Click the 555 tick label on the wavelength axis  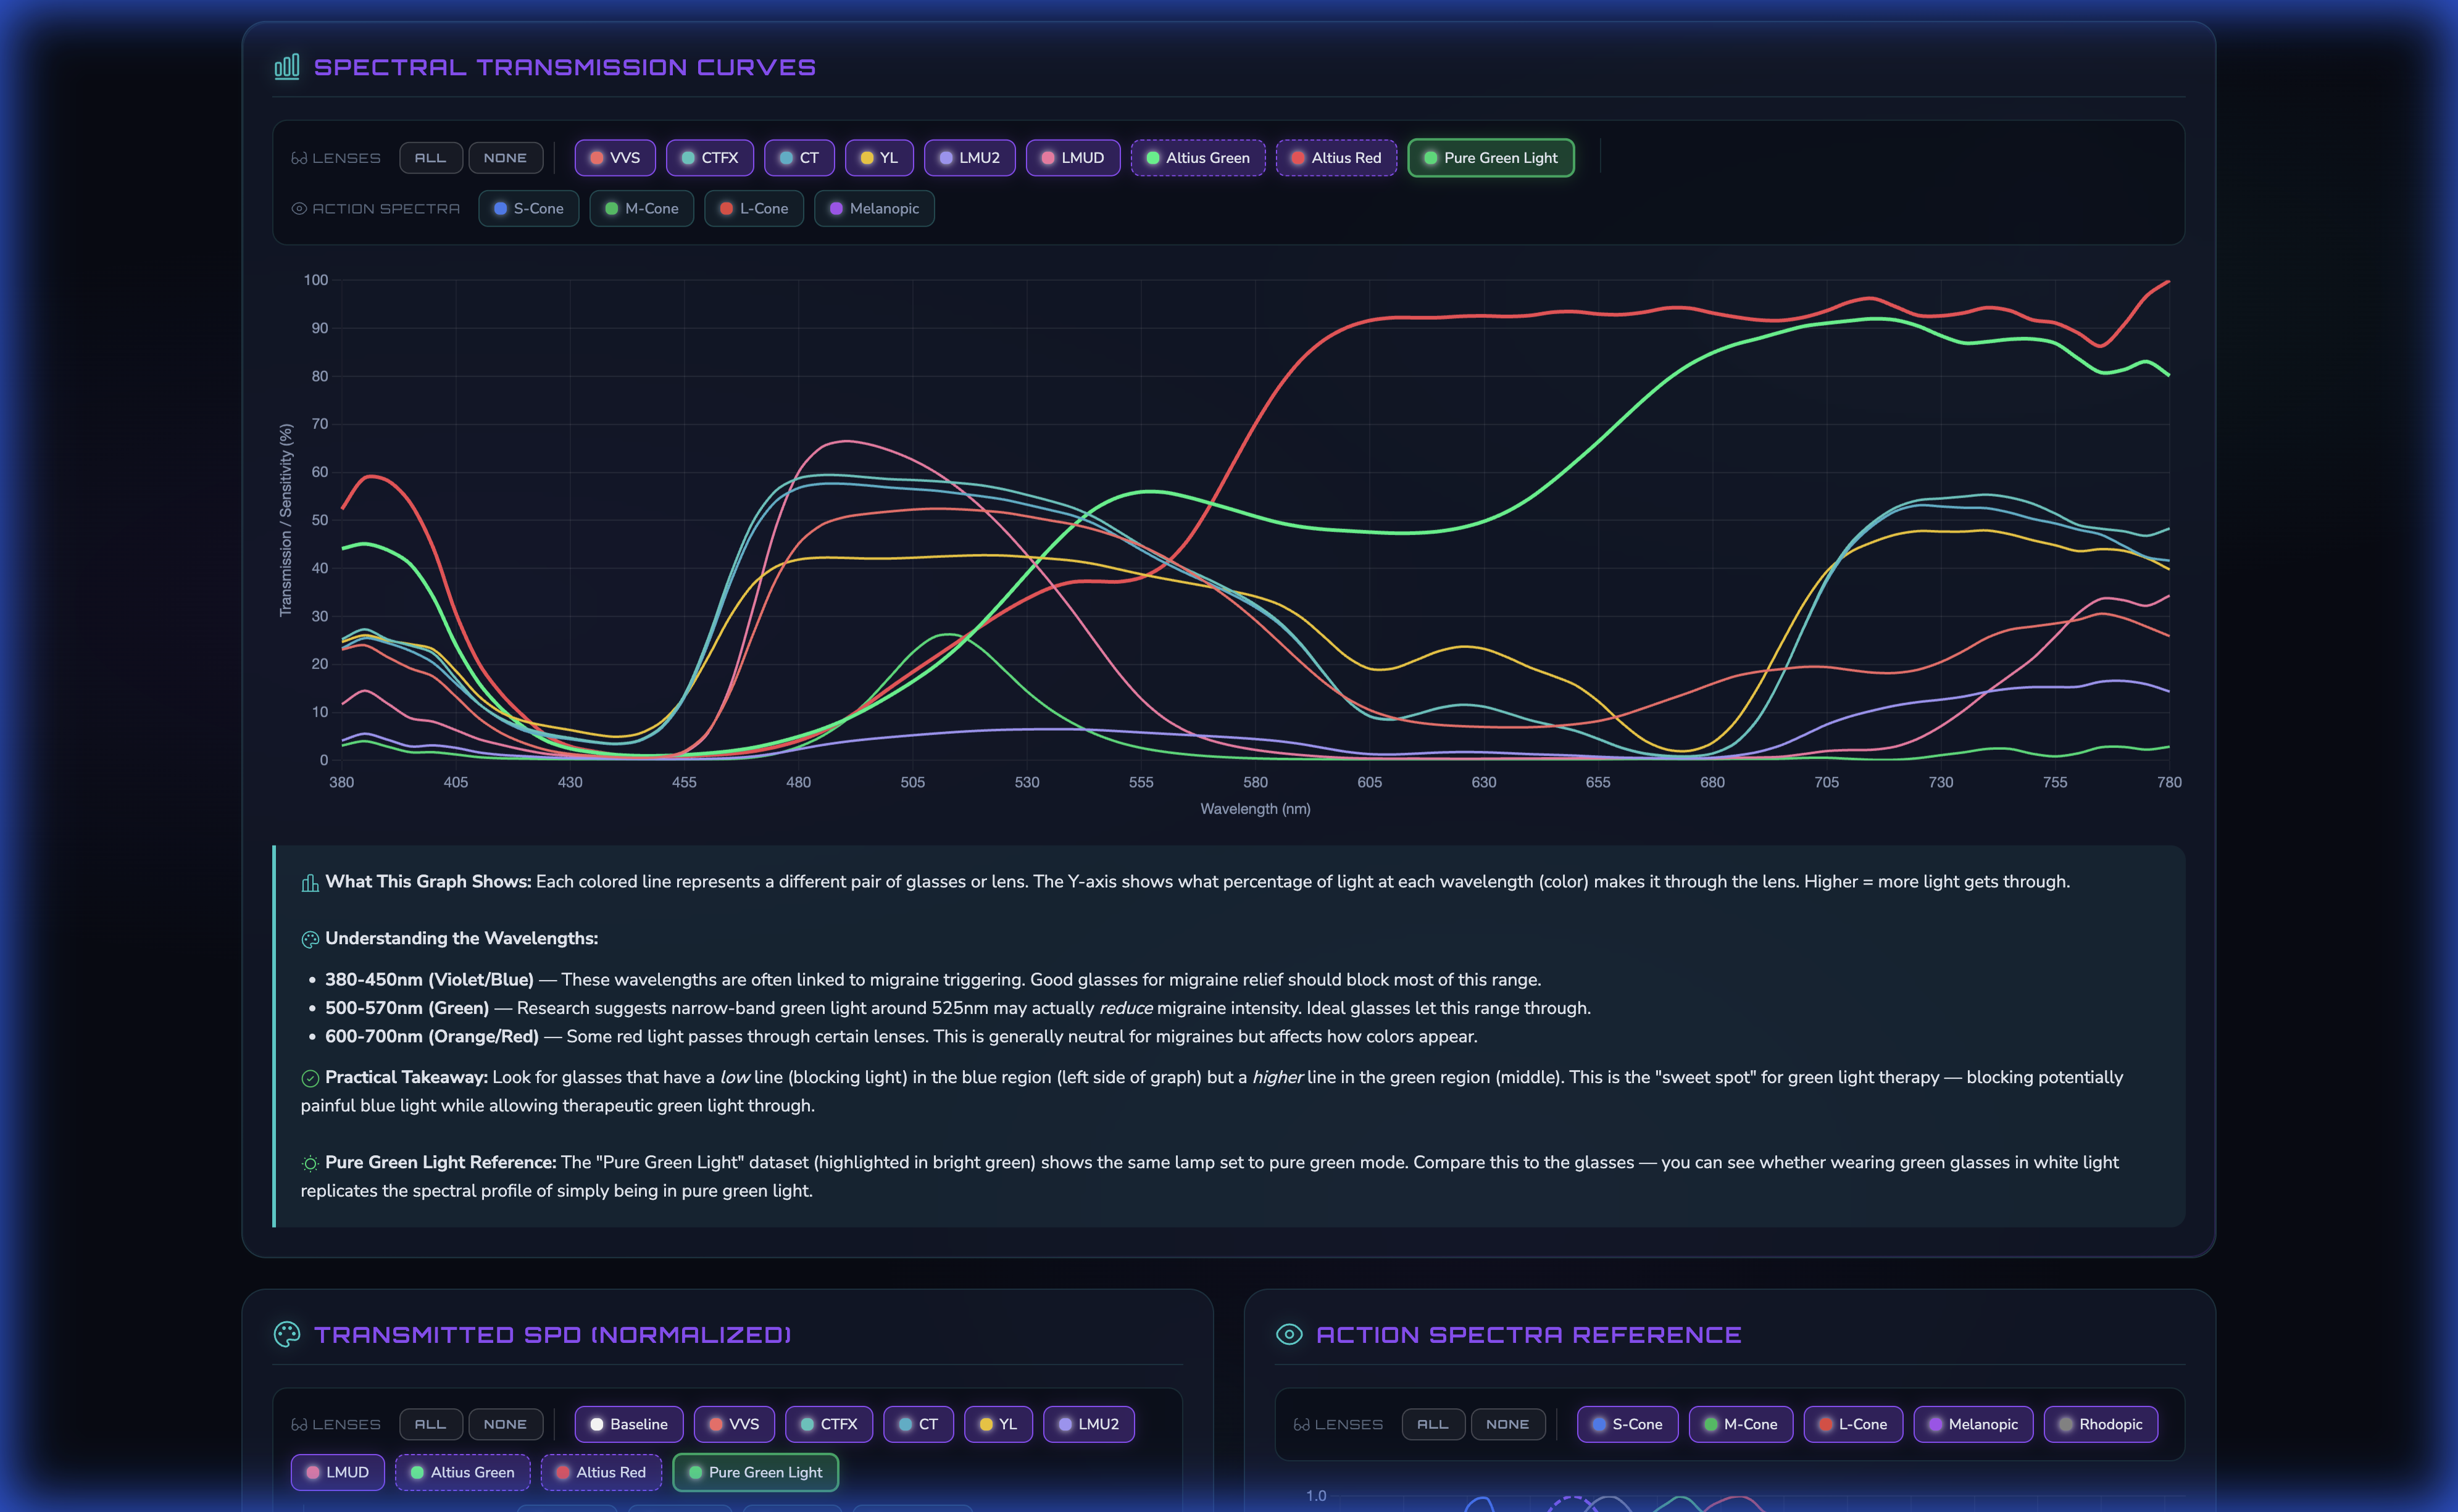[x=1141, y=783]
